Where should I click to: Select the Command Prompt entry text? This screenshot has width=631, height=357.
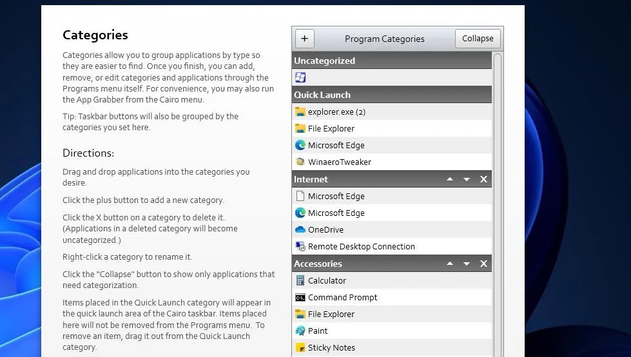[343, 298]
